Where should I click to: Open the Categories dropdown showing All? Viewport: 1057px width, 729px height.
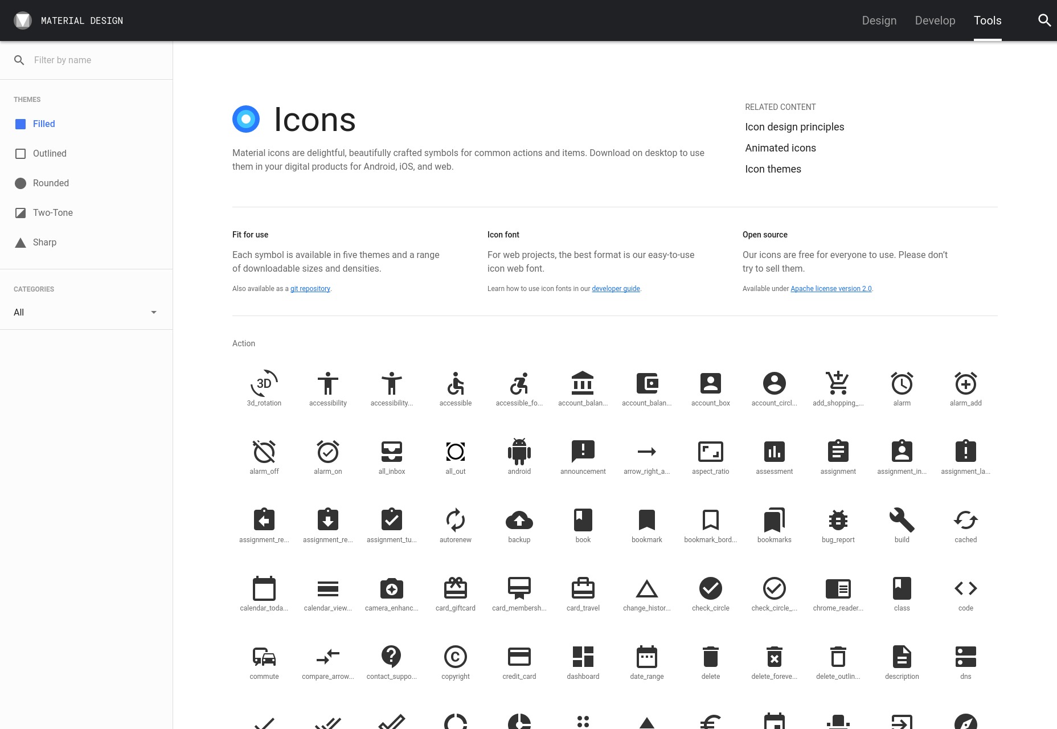85,312
